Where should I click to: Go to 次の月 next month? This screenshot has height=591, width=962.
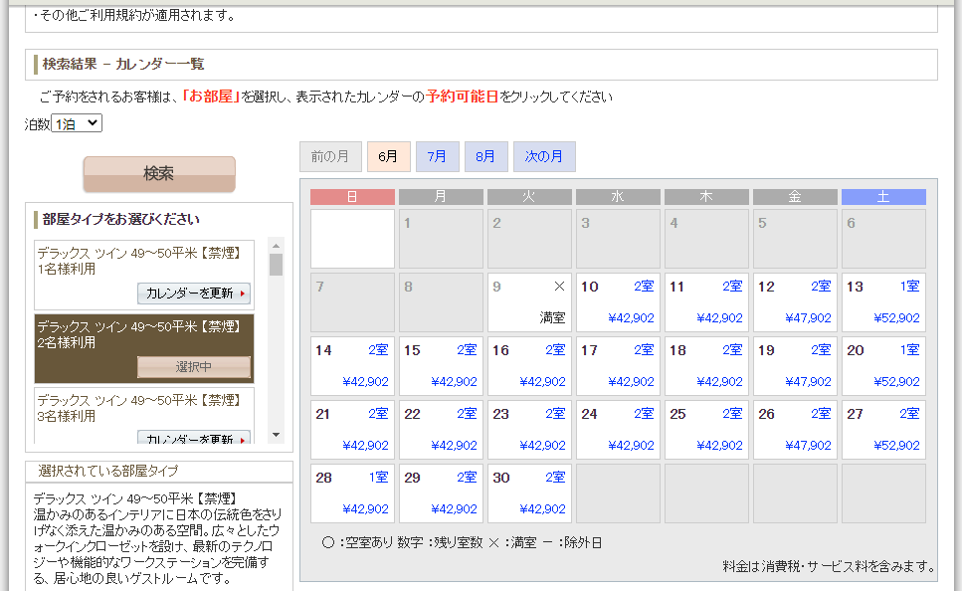click(x=543, y=156)
